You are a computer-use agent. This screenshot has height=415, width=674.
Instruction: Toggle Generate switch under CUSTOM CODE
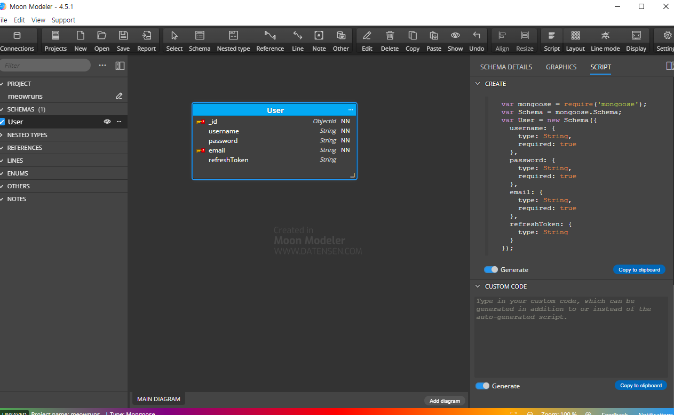pos(482,386)
